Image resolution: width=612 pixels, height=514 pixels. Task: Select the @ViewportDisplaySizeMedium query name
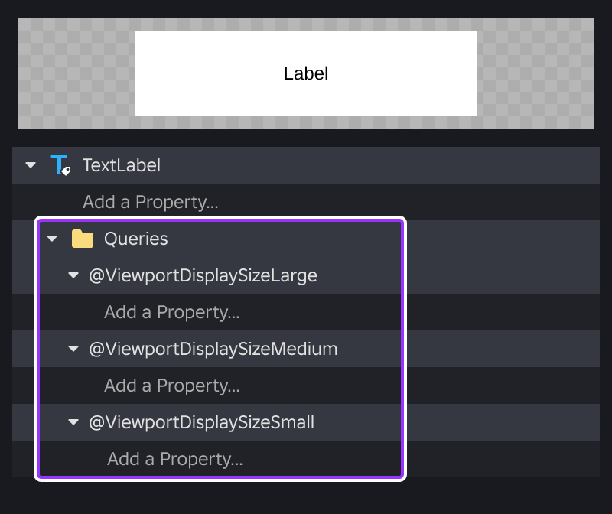coord(213,349)
